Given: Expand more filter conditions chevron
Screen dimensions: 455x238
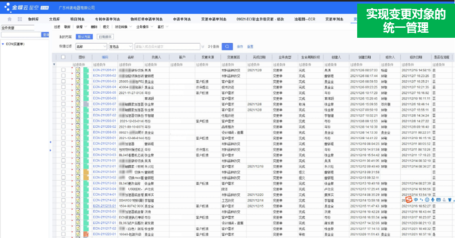Looking at the screenshot, I should pyautogui.click(x=202, y=46).
